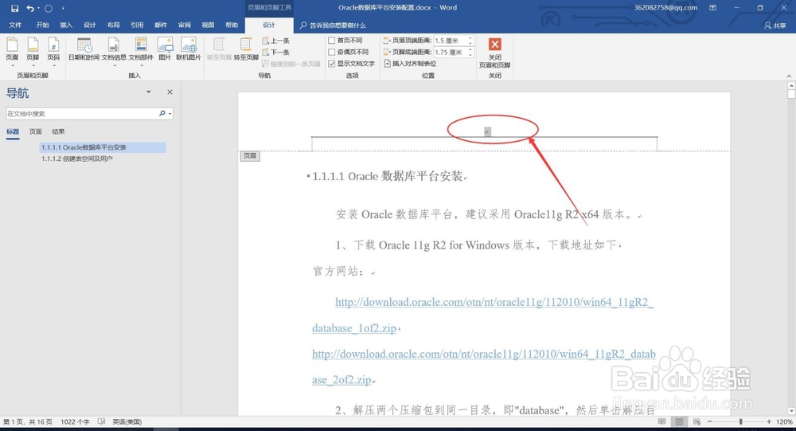The width and height of the screenshot is (796, 431).
Task: Click the zoom in plus button
Action: pyautogui.click(x=769, y=421)
